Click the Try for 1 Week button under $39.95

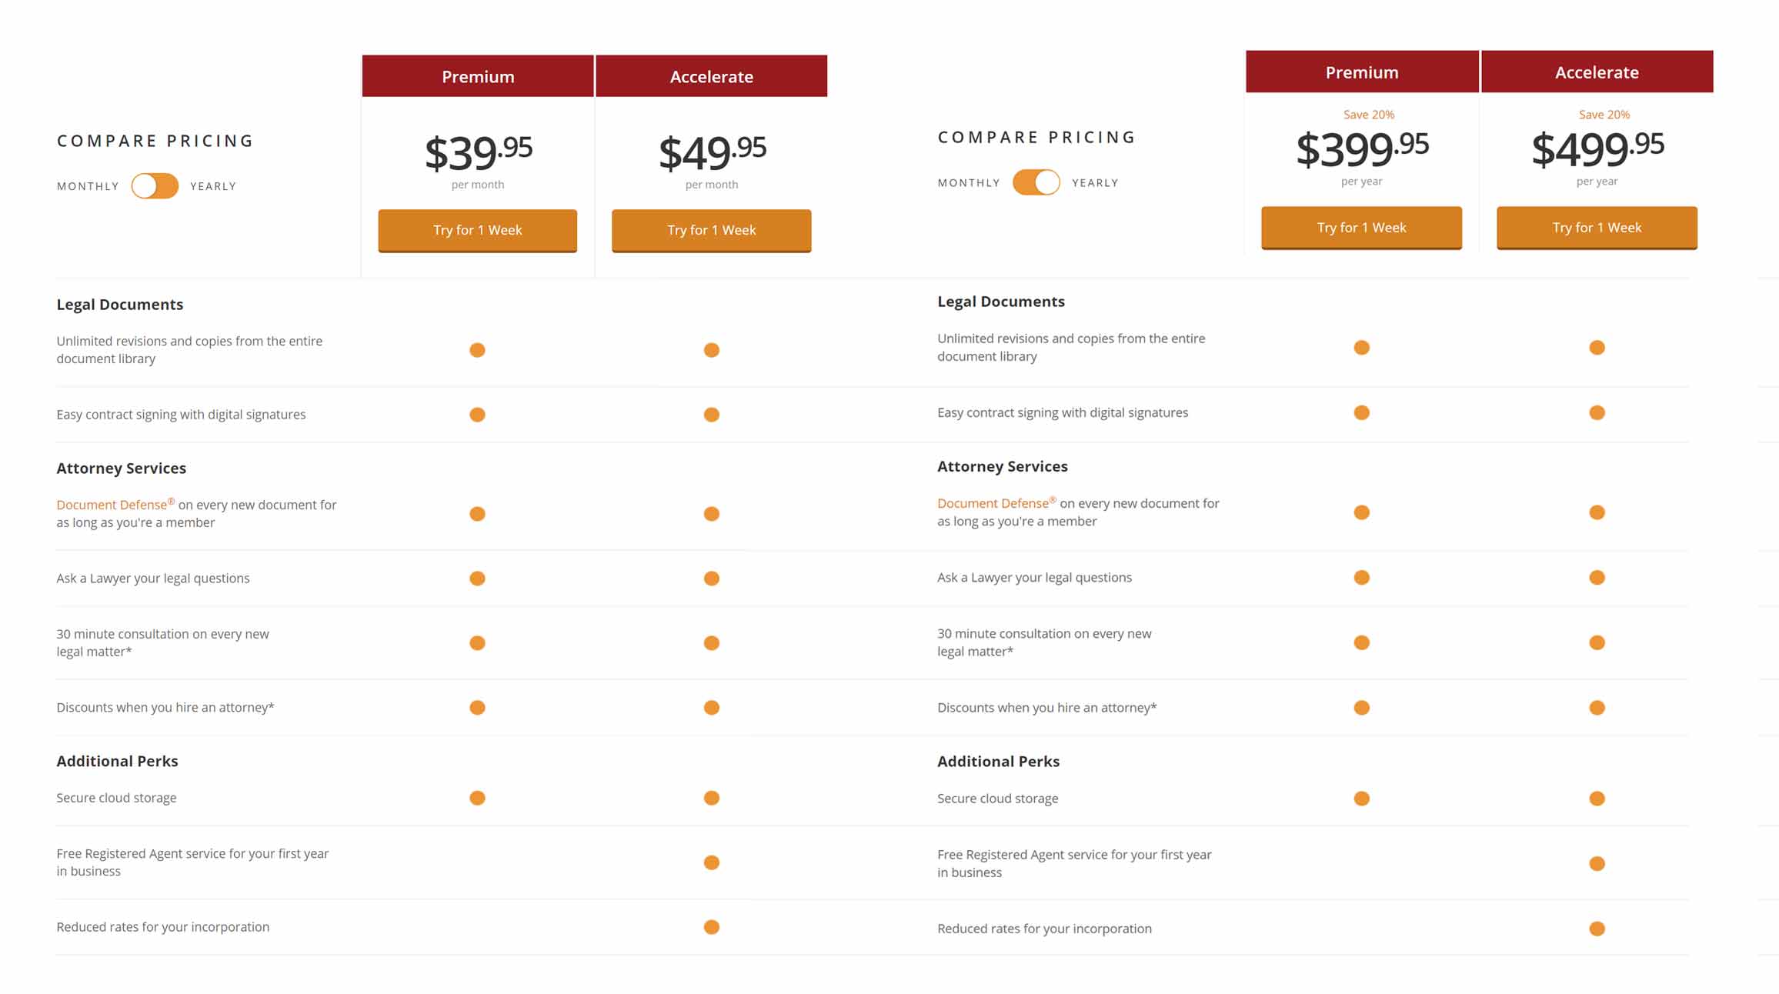coord(477,230)
